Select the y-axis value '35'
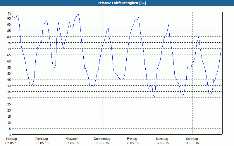Image resolution: width=234 pixels, height=146 pixels. (x=9, y=92)
